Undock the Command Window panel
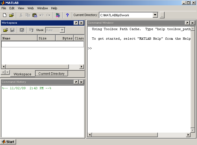Viewport: 197px width, 145px height. point(187,23)
